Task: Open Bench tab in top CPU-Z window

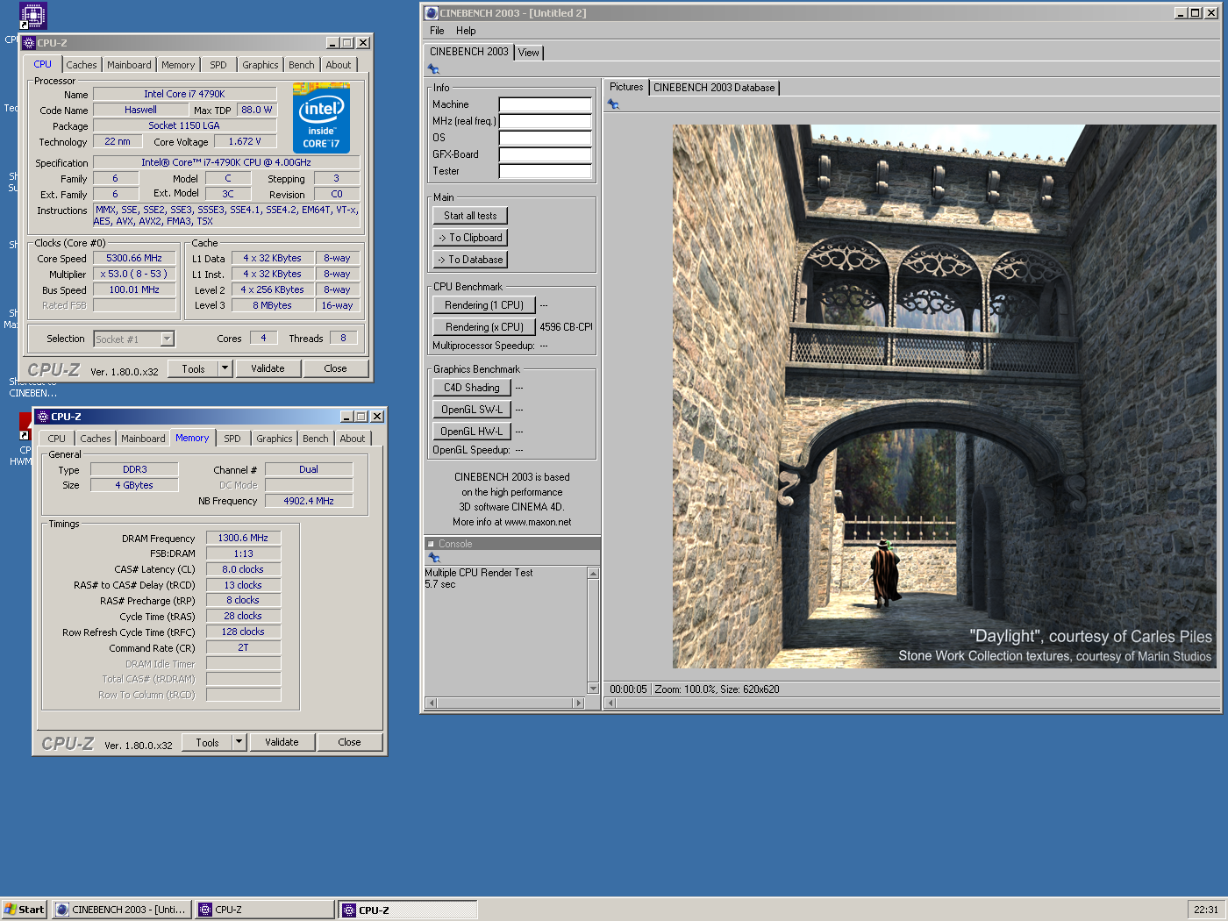Action: point(302,65)
